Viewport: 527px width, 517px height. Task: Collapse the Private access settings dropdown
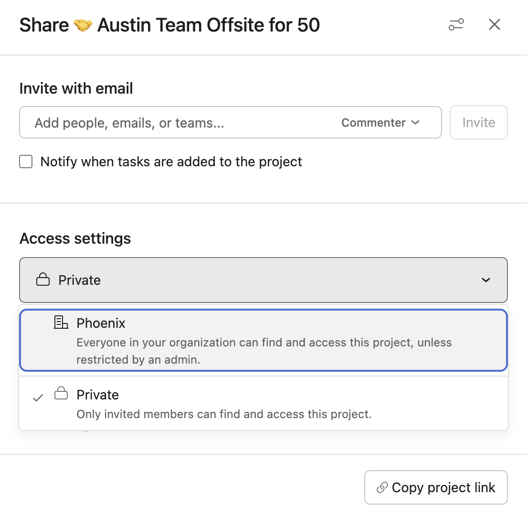click(263, 280)
